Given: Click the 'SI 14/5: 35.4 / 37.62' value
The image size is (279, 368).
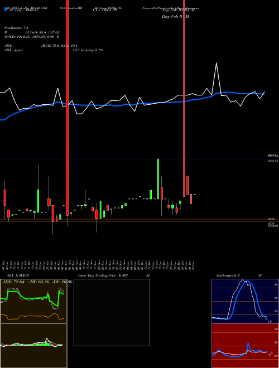Looking at the screenshot, I should tap(42, 32).
